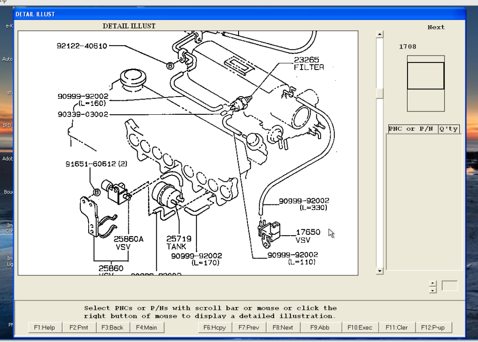The image size is (478, 342).
Task: Click the Q'ty column header
Action: (x=449, y=129)
